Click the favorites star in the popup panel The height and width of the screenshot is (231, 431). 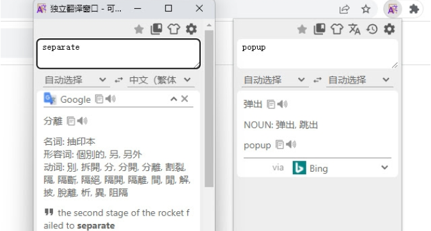point(302,29)
